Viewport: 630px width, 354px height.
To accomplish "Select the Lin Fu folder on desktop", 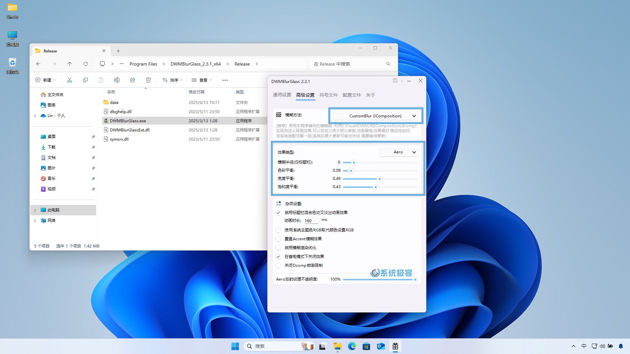I will coord(12,10).
